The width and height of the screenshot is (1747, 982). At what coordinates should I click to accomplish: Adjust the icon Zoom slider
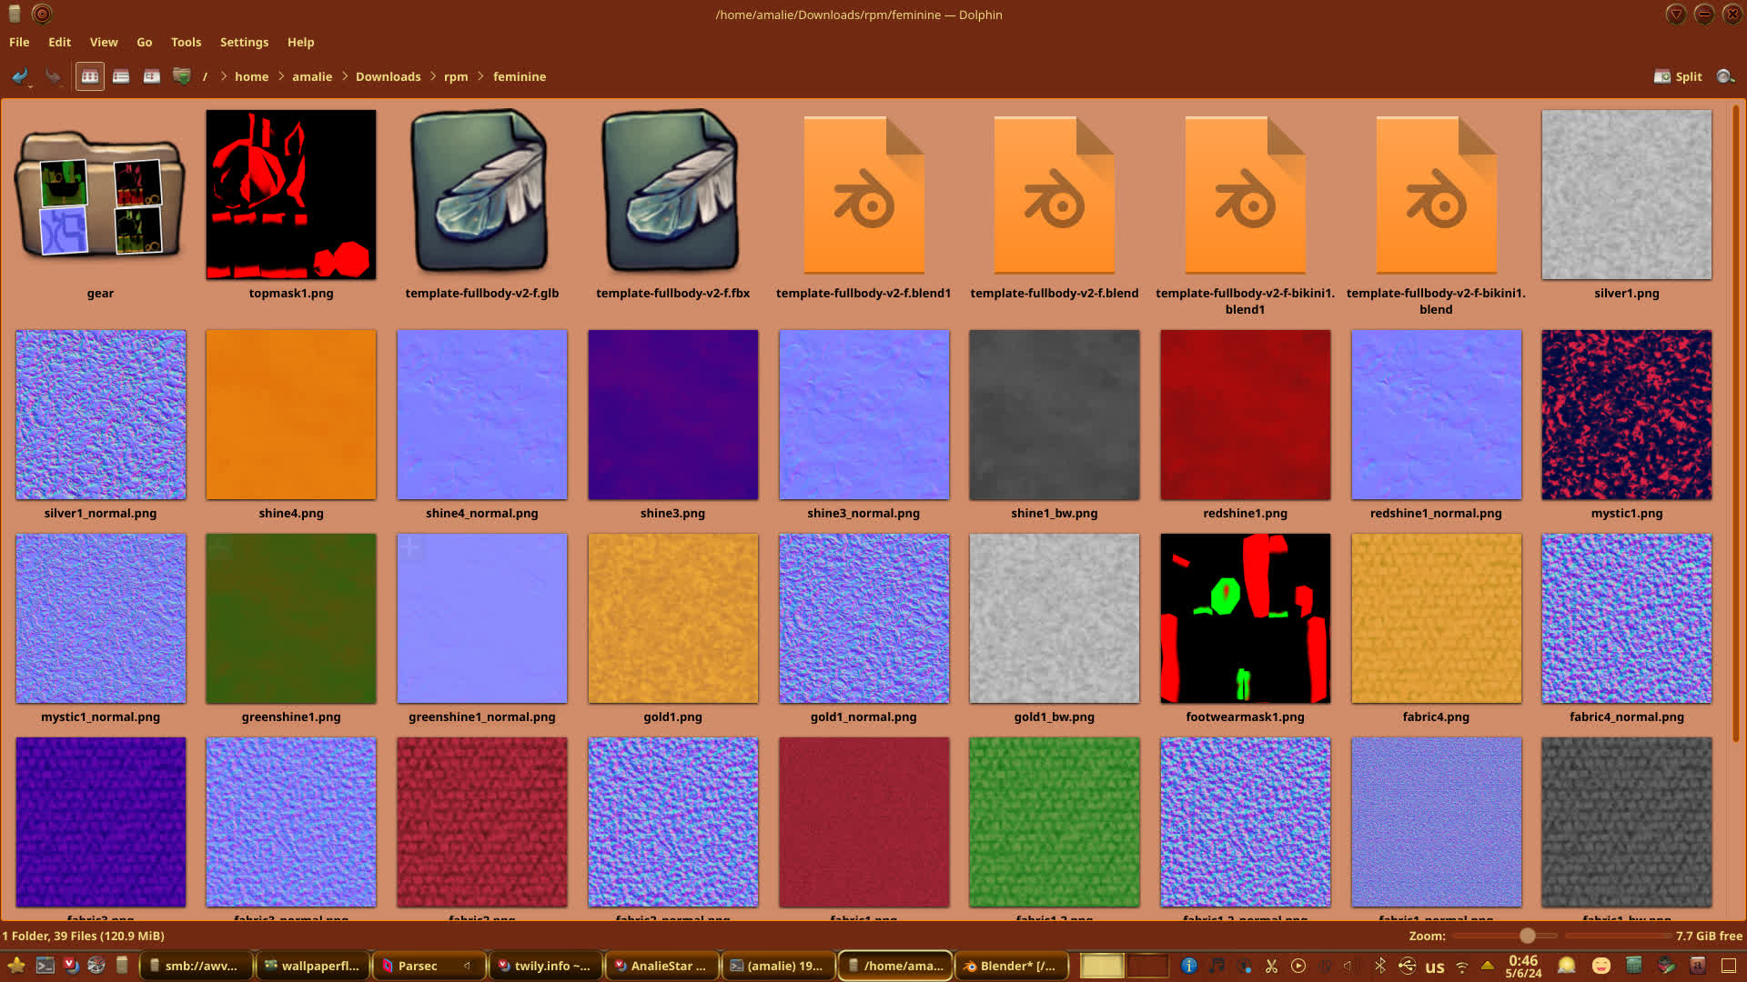coord(1527,936)
